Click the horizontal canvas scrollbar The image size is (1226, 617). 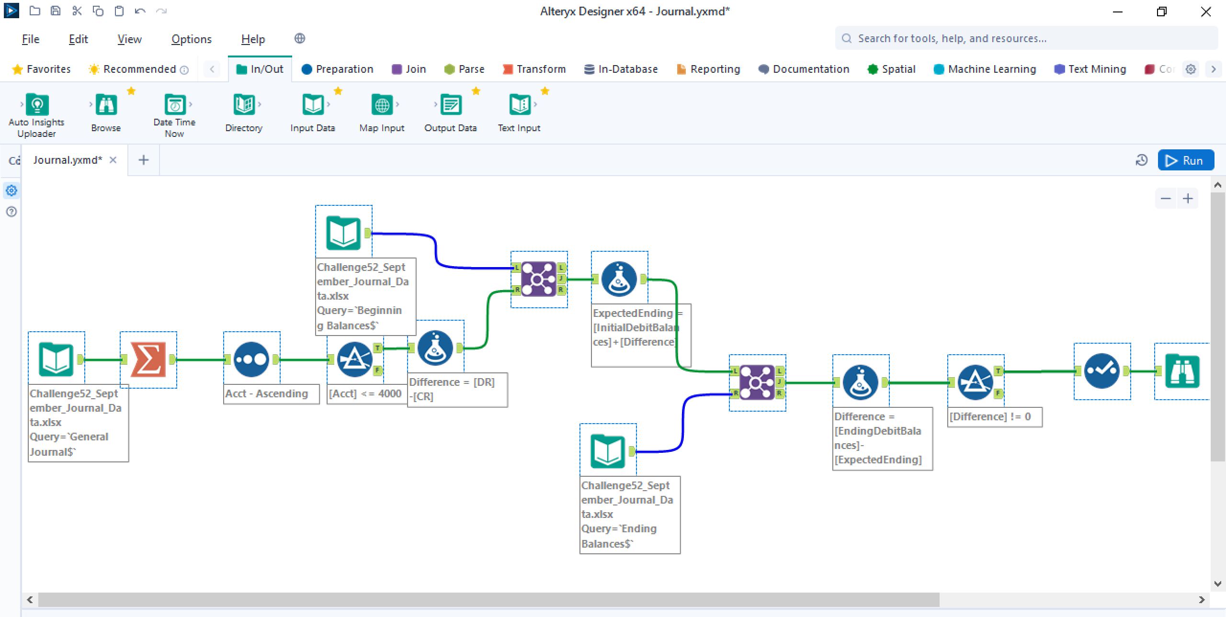488,599
